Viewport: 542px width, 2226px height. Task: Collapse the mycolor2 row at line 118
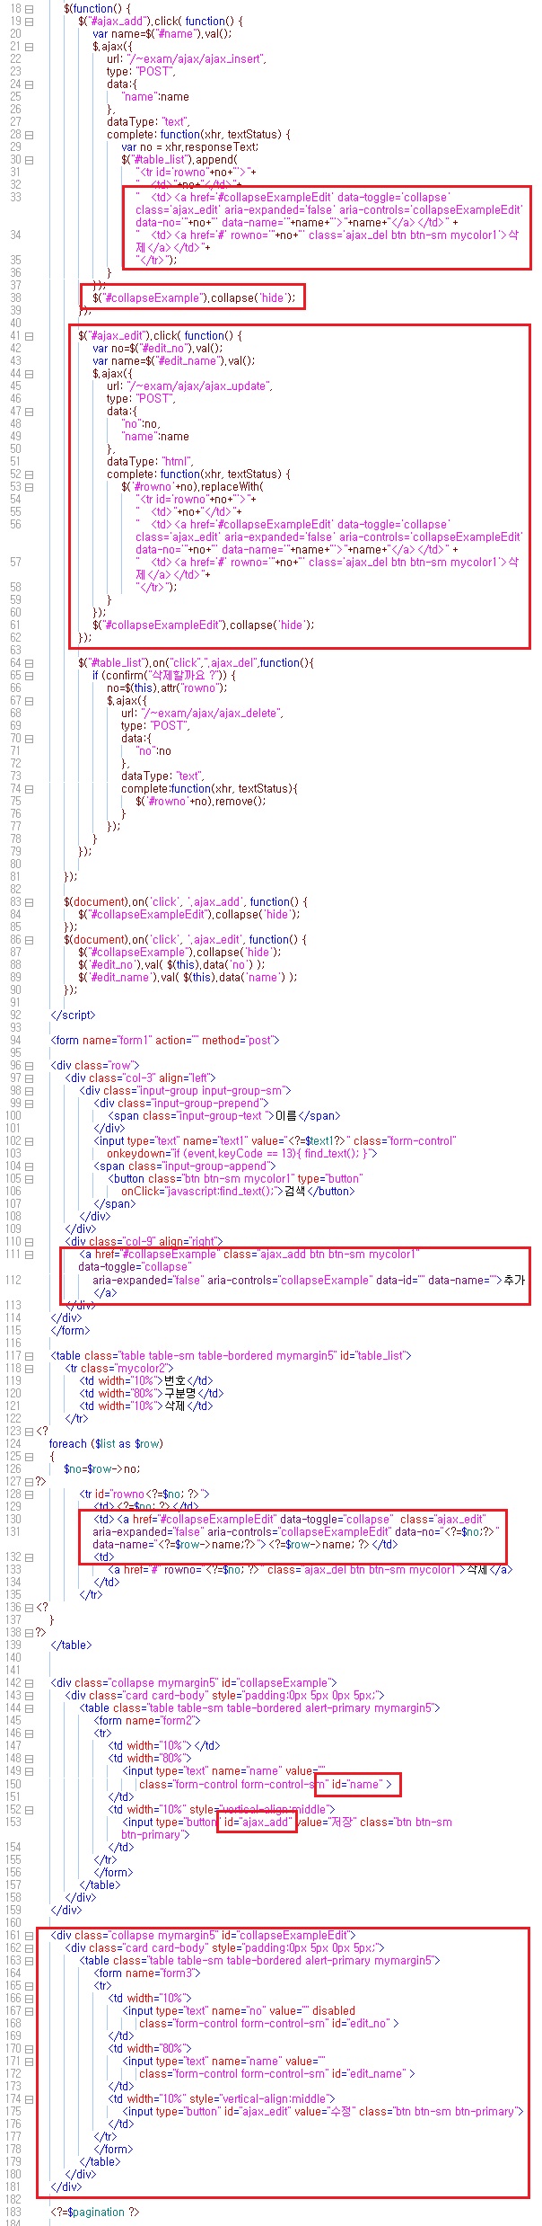(29, 1368)
